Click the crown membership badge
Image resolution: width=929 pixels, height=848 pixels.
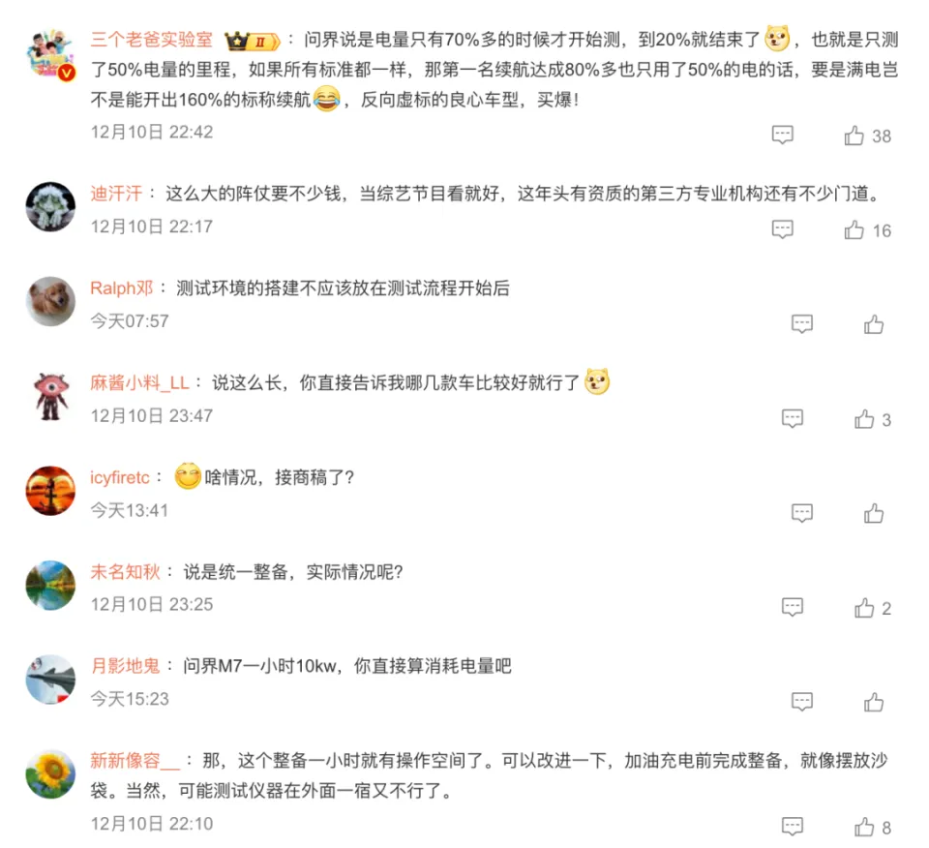coord(252,41)
